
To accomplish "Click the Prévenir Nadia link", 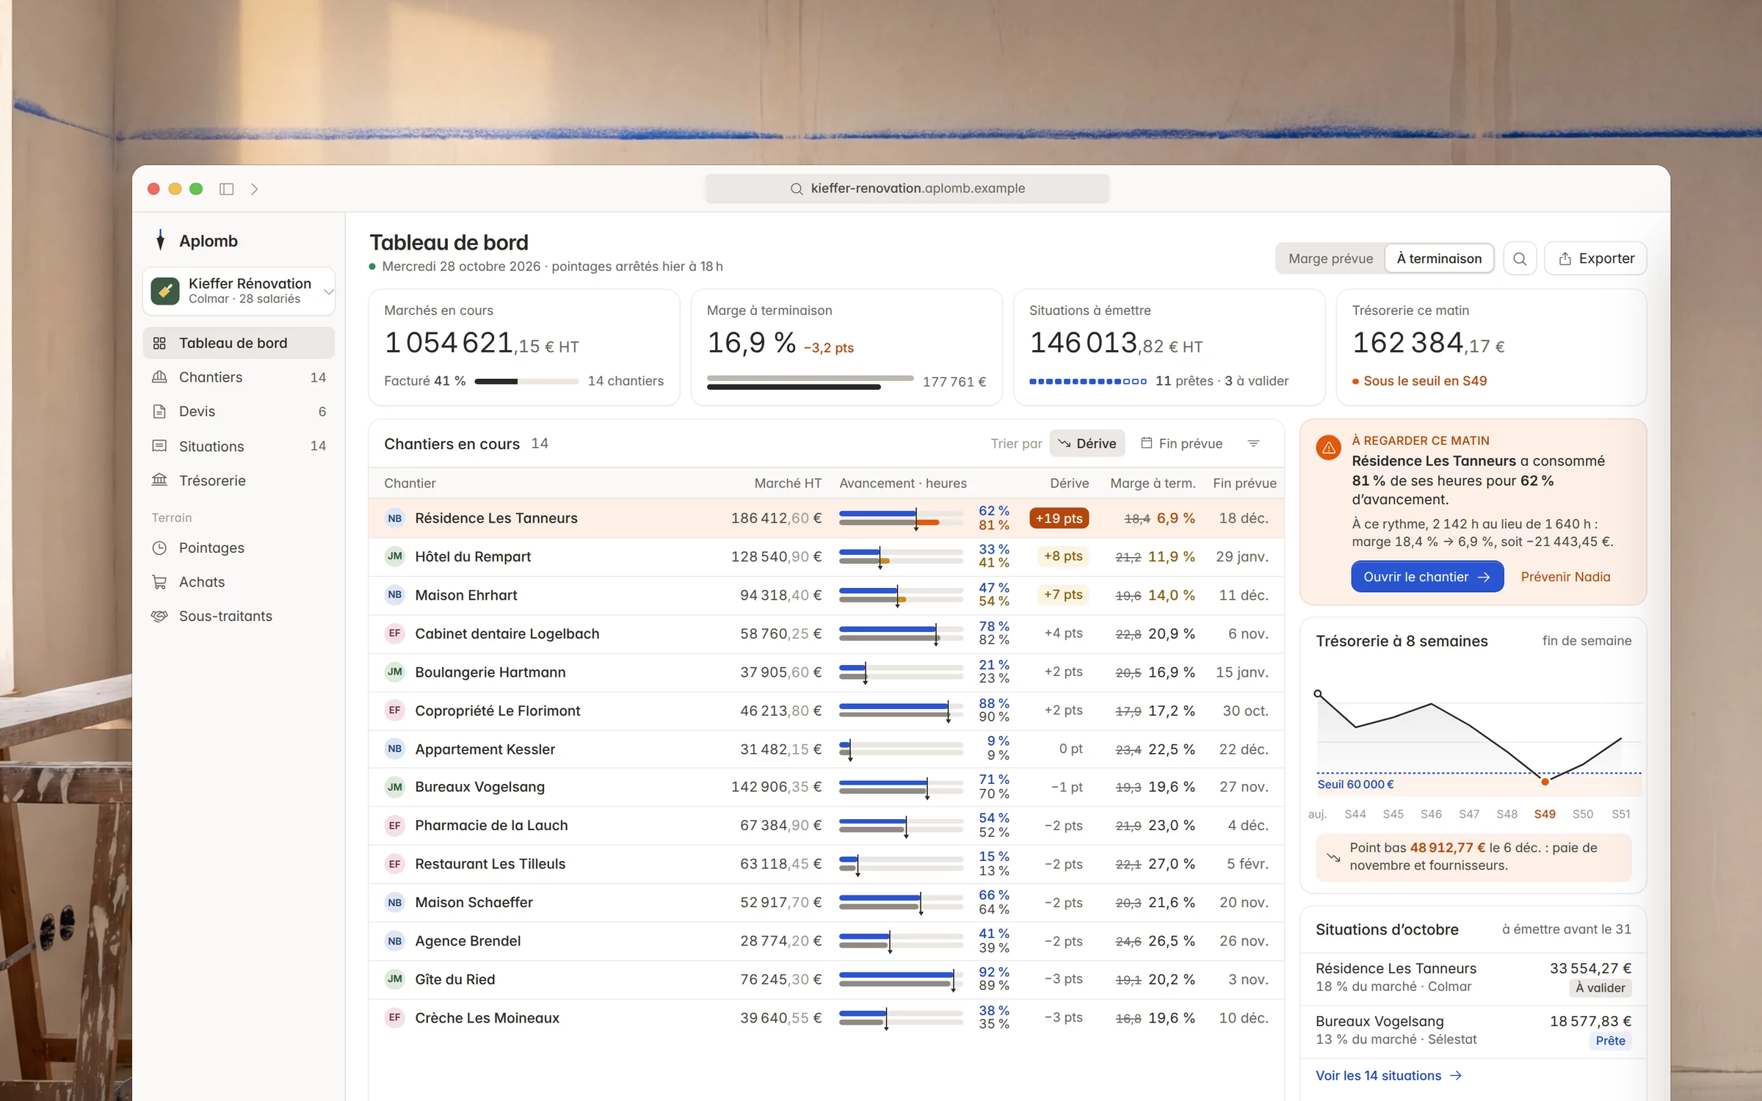I will point(1565,577).
